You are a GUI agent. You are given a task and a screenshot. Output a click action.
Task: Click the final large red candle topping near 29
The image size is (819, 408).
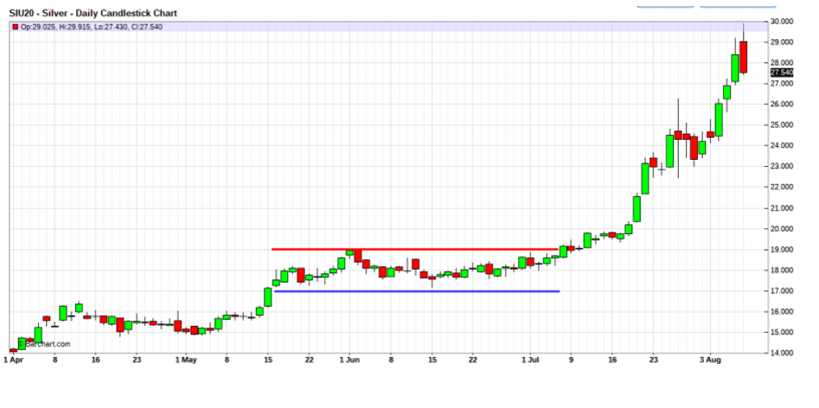[x=743, y=57]
